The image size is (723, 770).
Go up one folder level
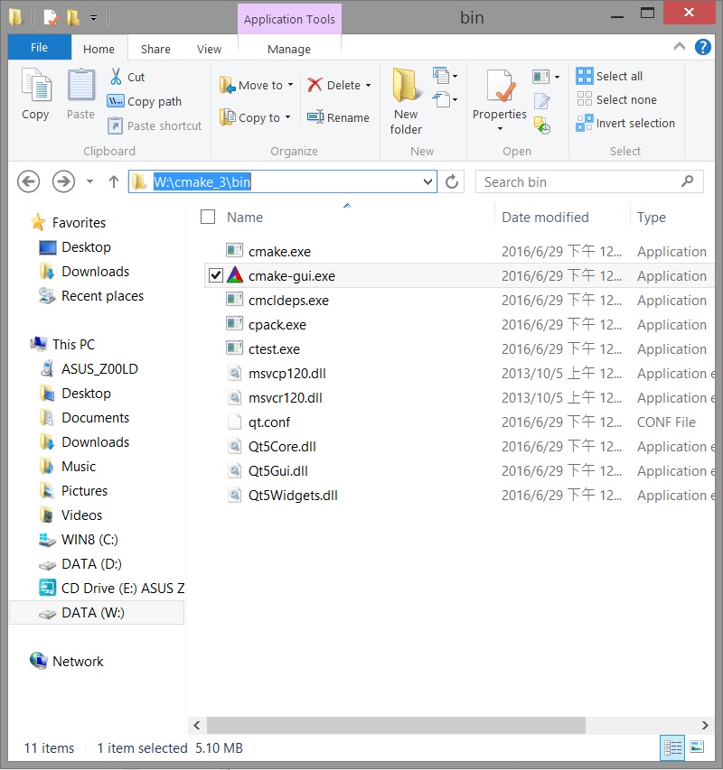click(114, 181)
